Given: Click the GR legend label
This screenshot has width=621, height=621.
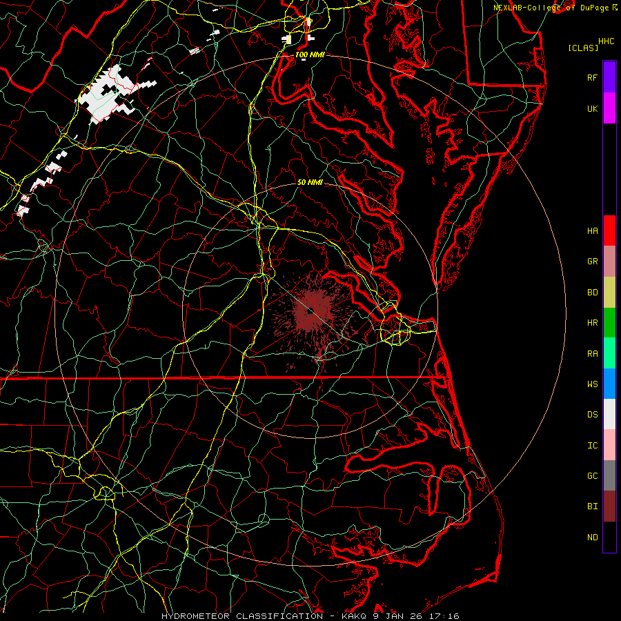Looking at the screenshot, I should 592,262.
